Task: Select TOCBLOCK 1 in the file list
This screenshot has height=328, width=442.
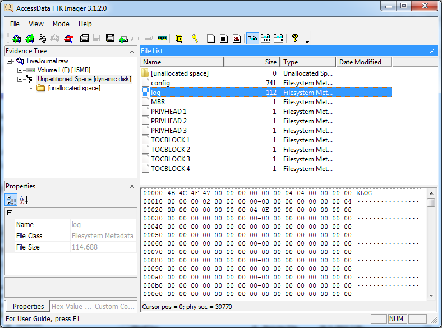Action: (x=170, y=140)
